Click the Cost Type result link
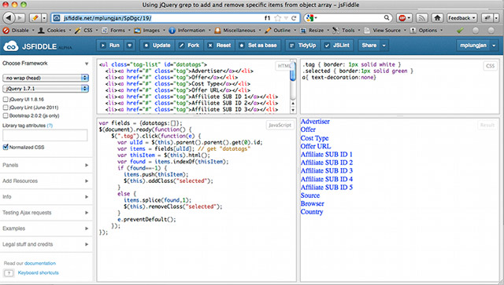 click(314, 138)
